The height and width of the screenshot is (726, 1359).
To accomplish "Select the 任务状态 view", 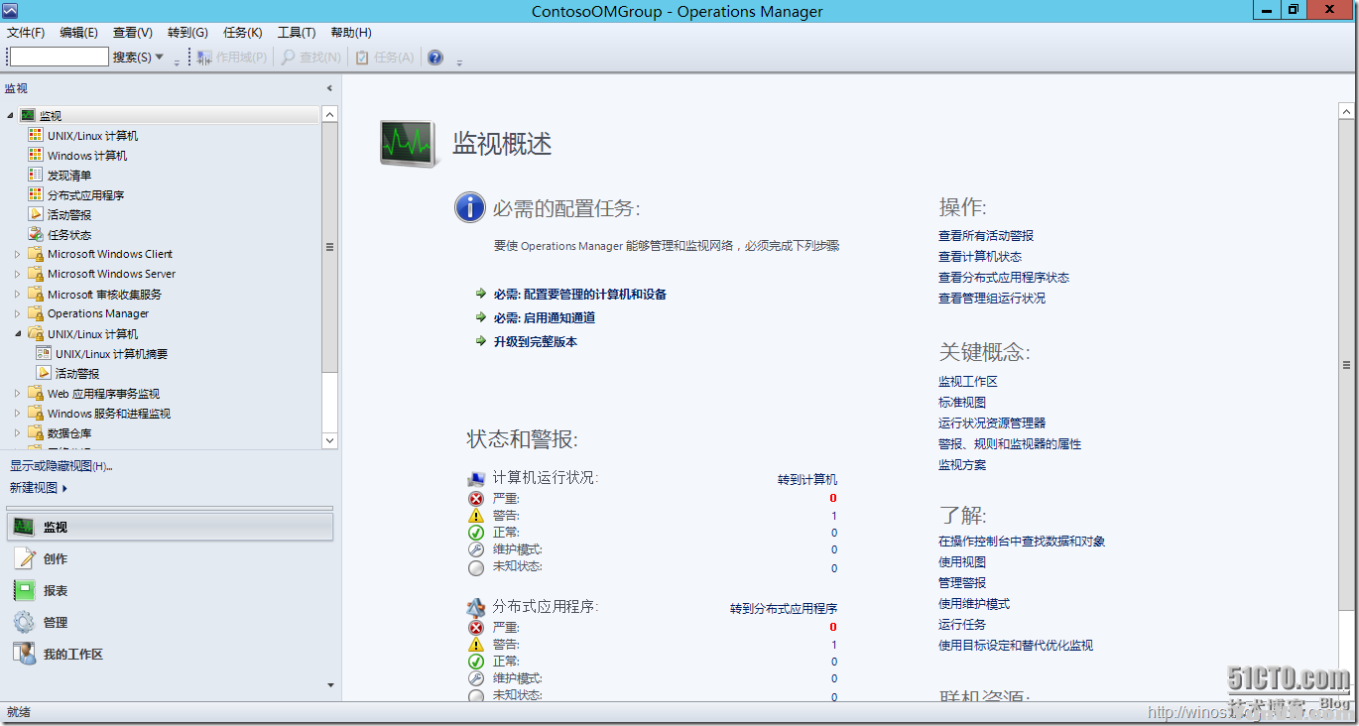I will 69,235.
